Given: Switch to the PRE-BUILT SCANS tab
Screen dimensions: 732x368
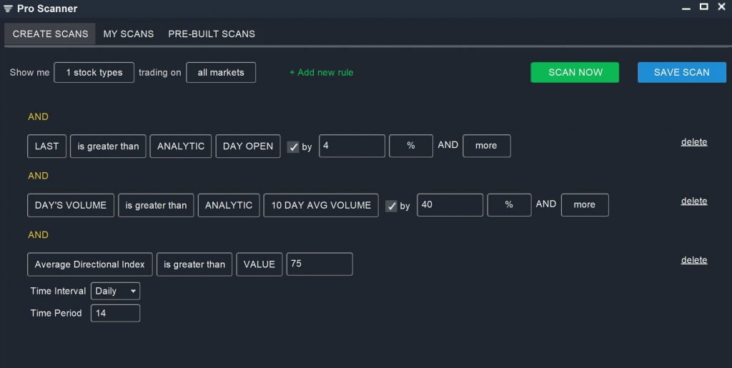Looking at the screenshot, I should tap(212, 34).
